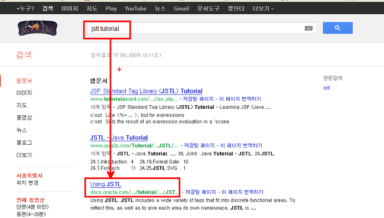Open +누구? in top bar

pos(25,9)
